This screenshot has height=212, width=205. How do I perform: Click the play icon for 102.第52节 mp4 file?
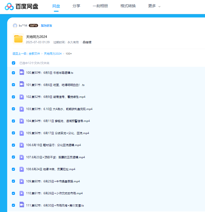coord(22,97)
